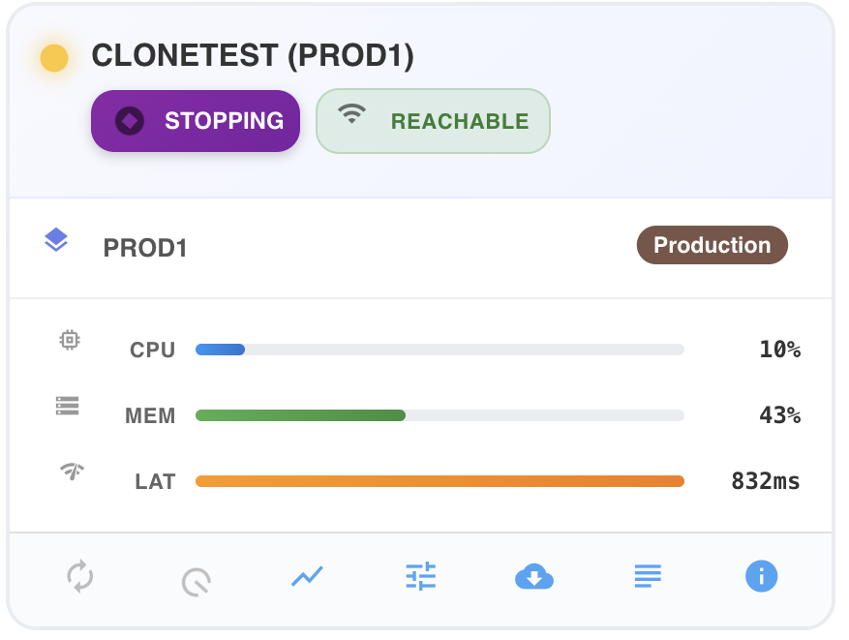Click the grey gauge icon in footer
The height and width of the screenshot is (640, 849).
[x=196, y=582]
